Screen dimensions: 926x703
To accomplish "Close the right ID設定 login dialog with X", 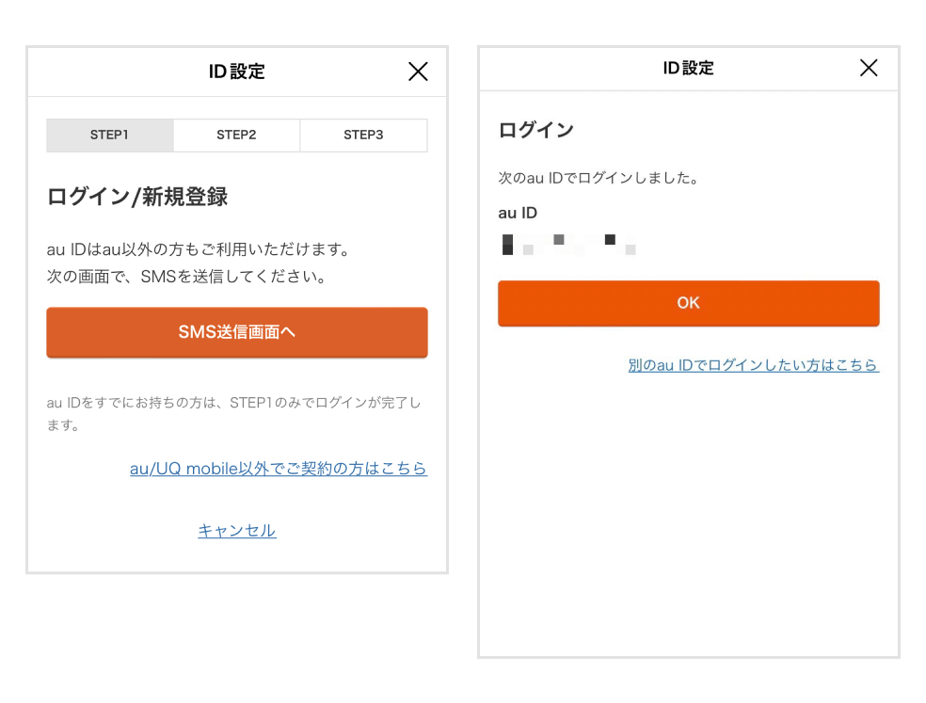I will [869, 68].
